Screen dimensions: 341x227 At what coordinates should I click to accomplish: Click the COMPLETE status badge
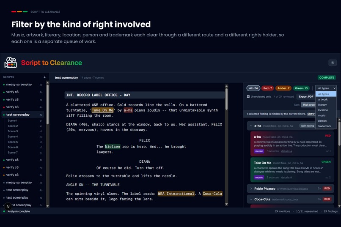click(x=327, y=77)
